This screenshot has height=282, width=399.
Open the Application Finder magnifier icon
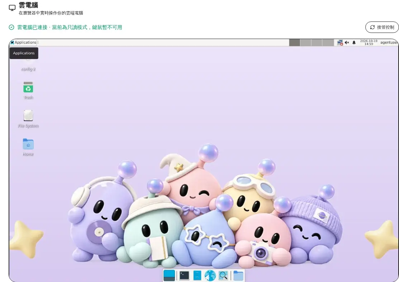(223, 276)
